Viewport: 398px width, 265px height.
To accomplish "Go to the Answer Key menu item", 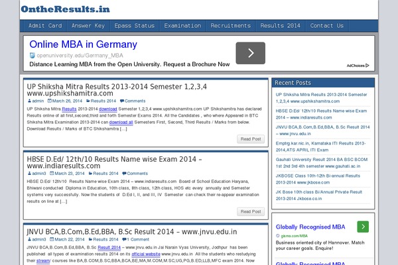I will pyautogui.click(x=88, y=26).
